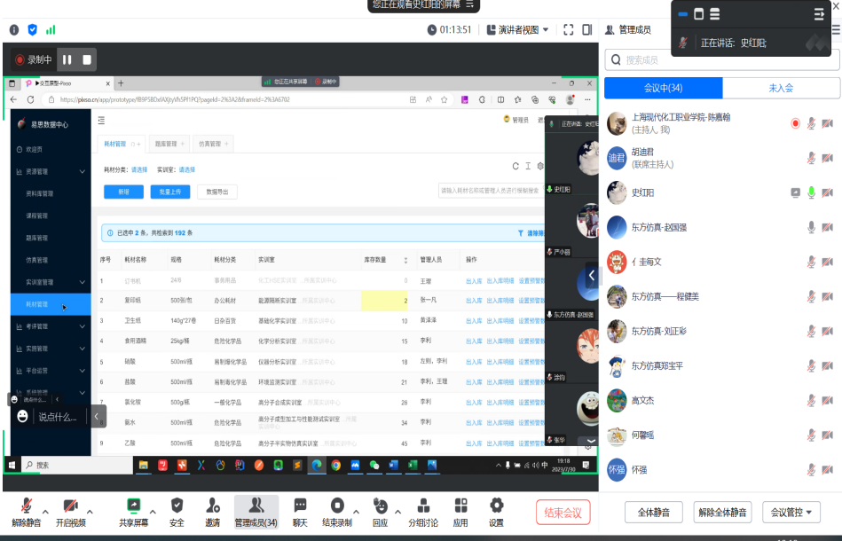Start sharing with 共享屏幕 icon
Image resolution: width=842 pixels, height=541 pixels.
pyautogui.click(x=134, y=506)
